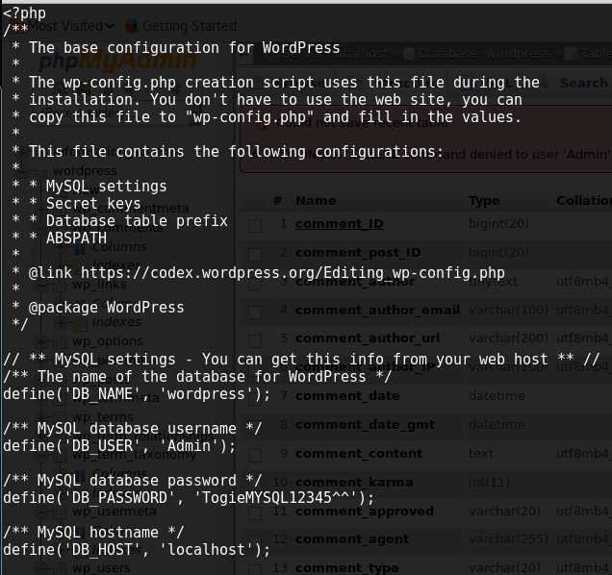Screen dimensions: 612x575
Task: Click the comment_karma column name
Action: tap(354, 482)
